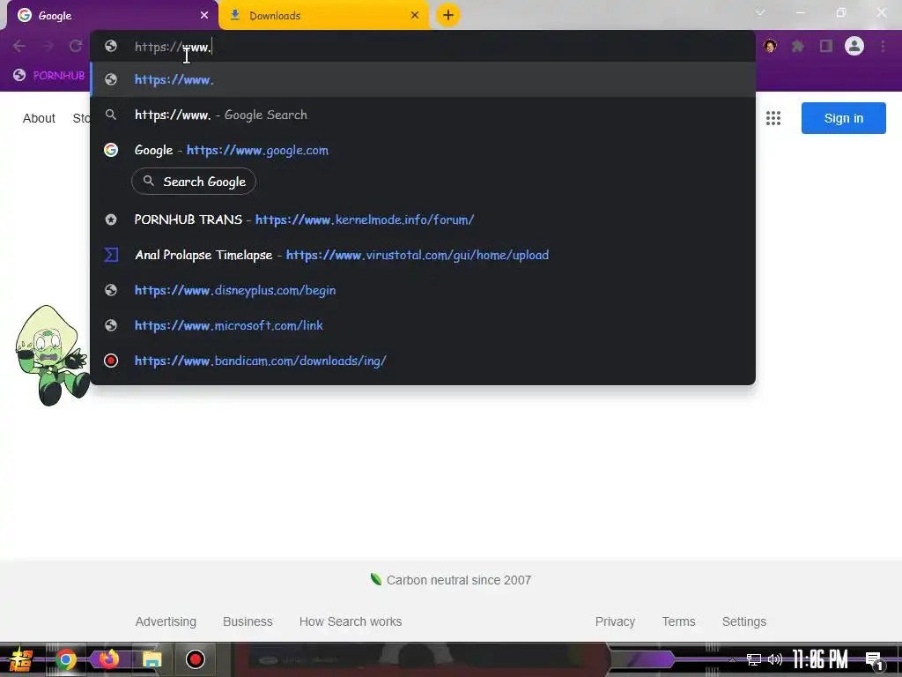
Task: Open the Privacy footer link
Action: pyautogui.click(x=615, y=621)
